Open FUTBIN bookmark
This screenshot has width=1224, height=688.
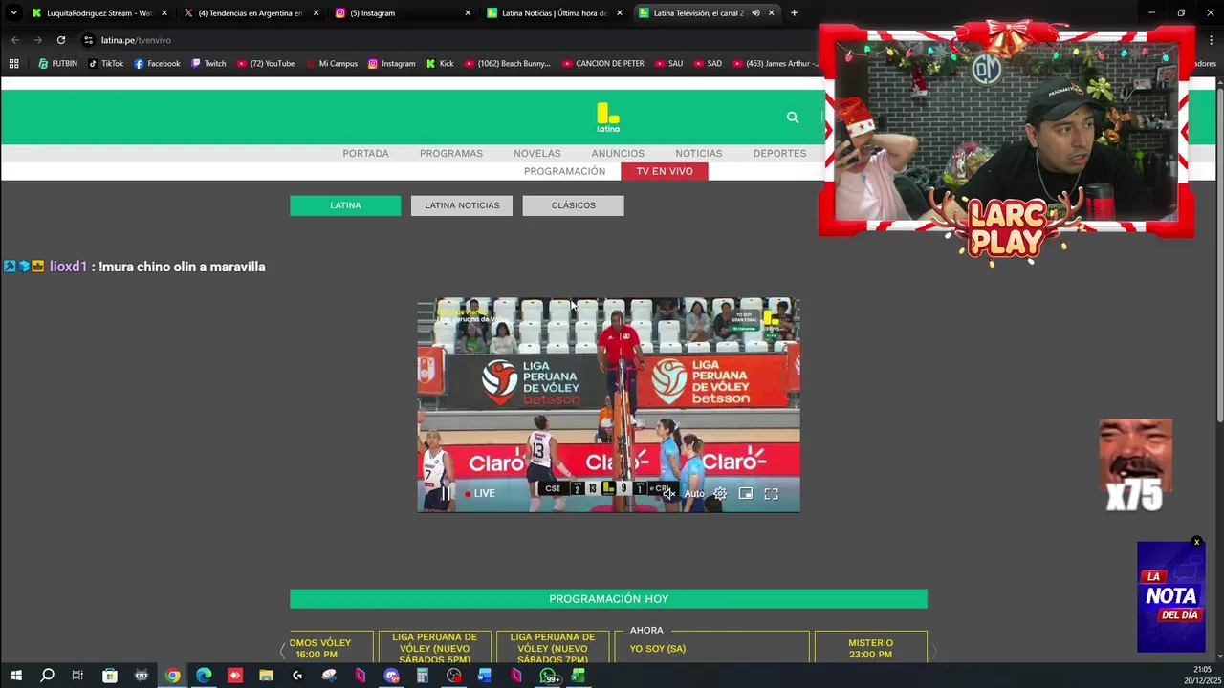tap(57, 64)
